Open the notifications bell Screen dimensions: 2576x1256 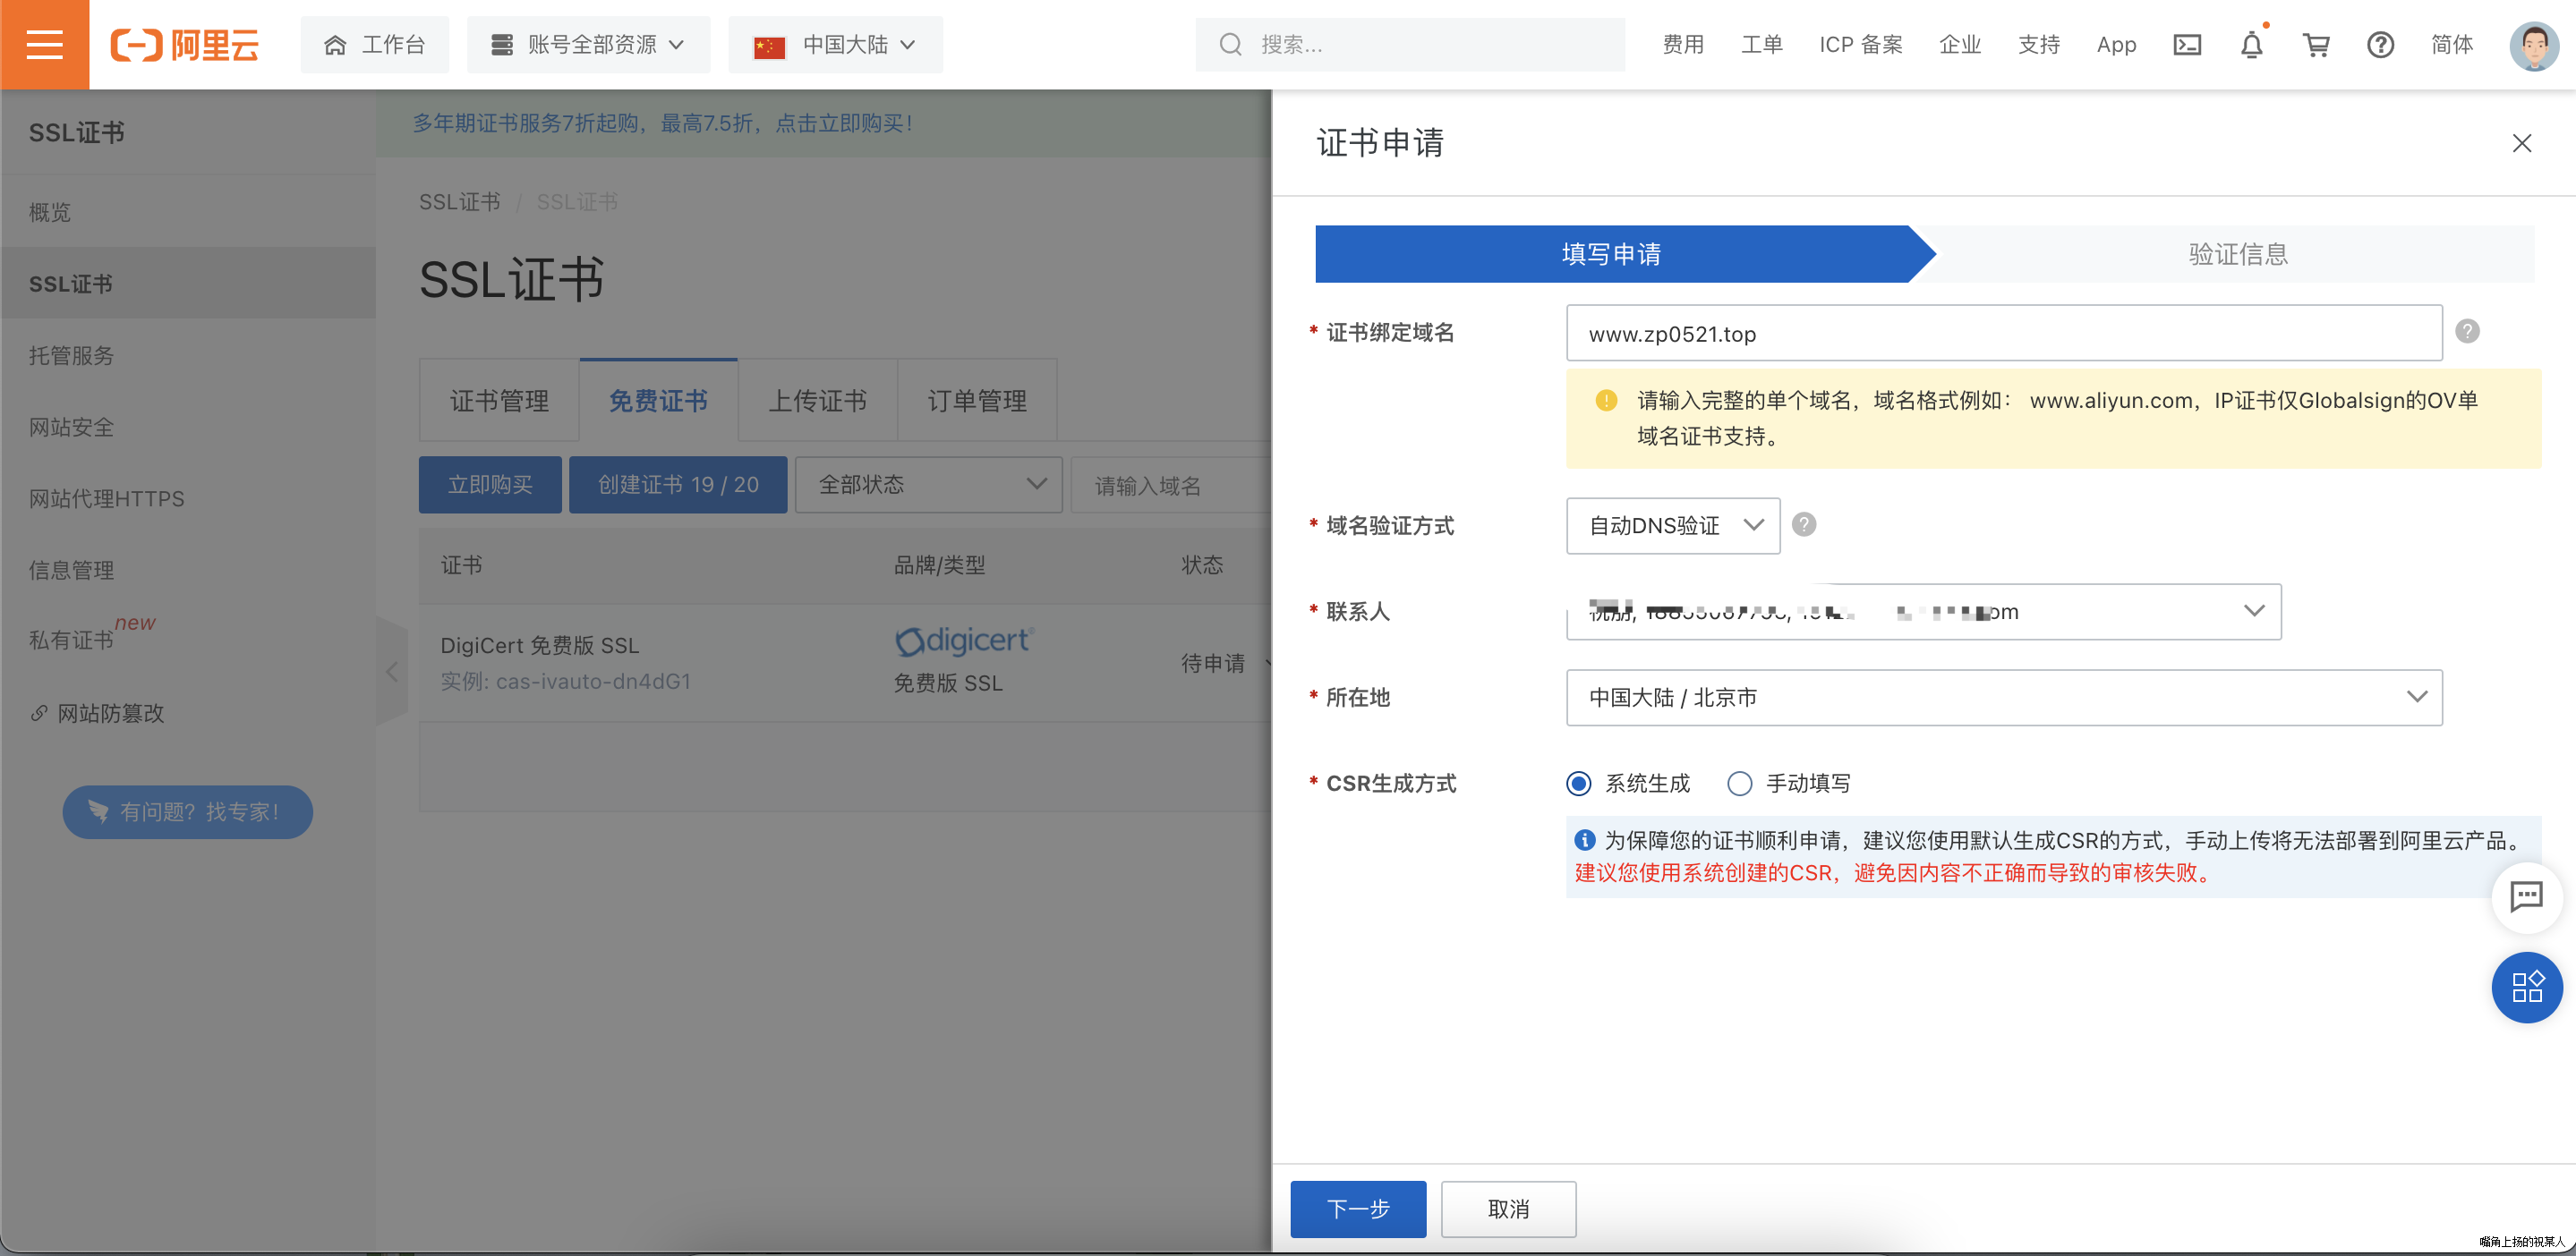pos(2252,44)
